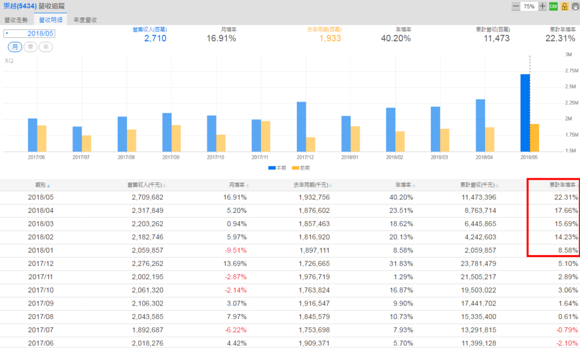Click the blue 2017/07 bar in chart
The image size is (580, 348).
coord(77,139)
